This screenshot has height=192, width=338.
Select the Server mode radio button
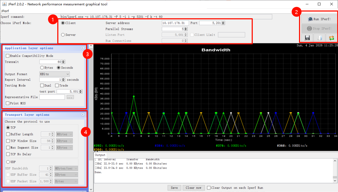click(x=63, y=35)
